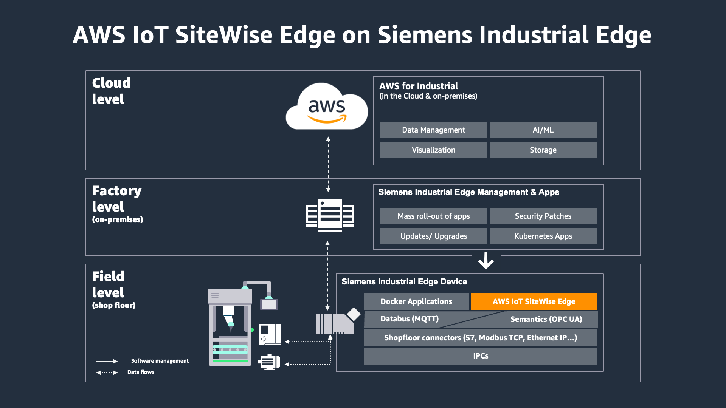
Task: Click the Data flows legend label
Action: 141,372
